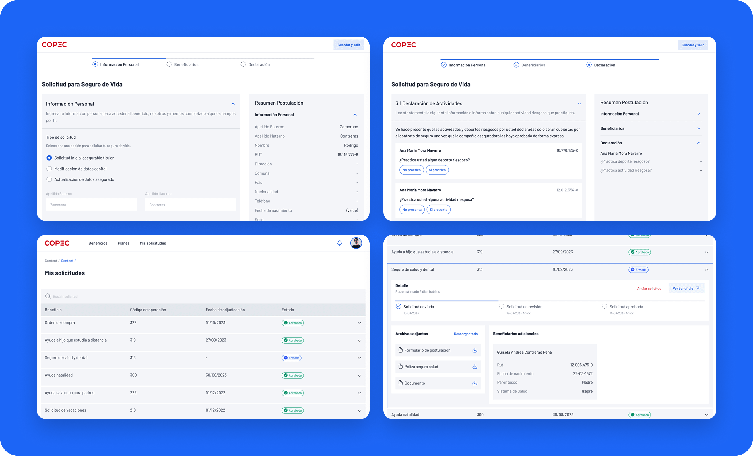The image size is (753, 456).
Task: Choose Si practico for deporte riesgoso
Action: point(437,170)
